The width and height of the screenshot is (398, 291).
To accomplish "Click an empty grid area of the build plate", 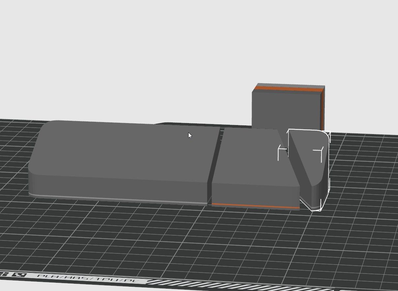I will click(x=165, y=241).
